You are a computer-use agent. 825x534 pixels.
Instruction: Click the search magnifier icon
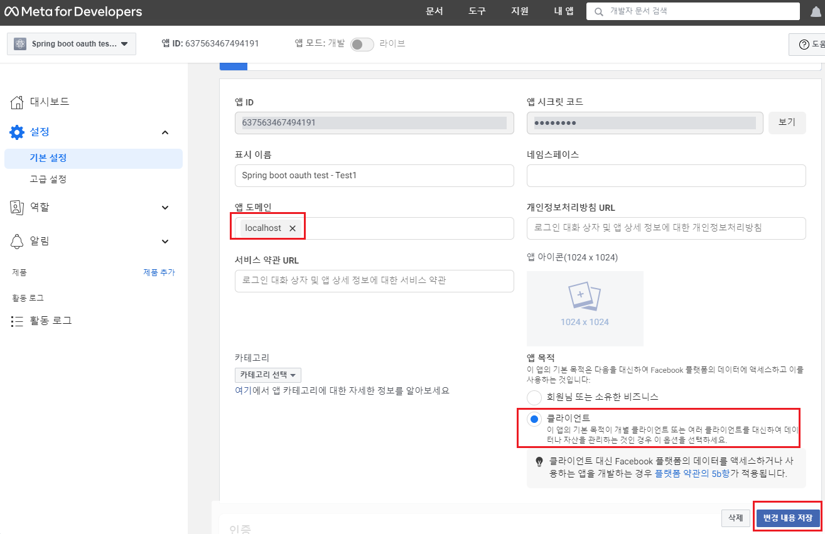tap(598, 11)
